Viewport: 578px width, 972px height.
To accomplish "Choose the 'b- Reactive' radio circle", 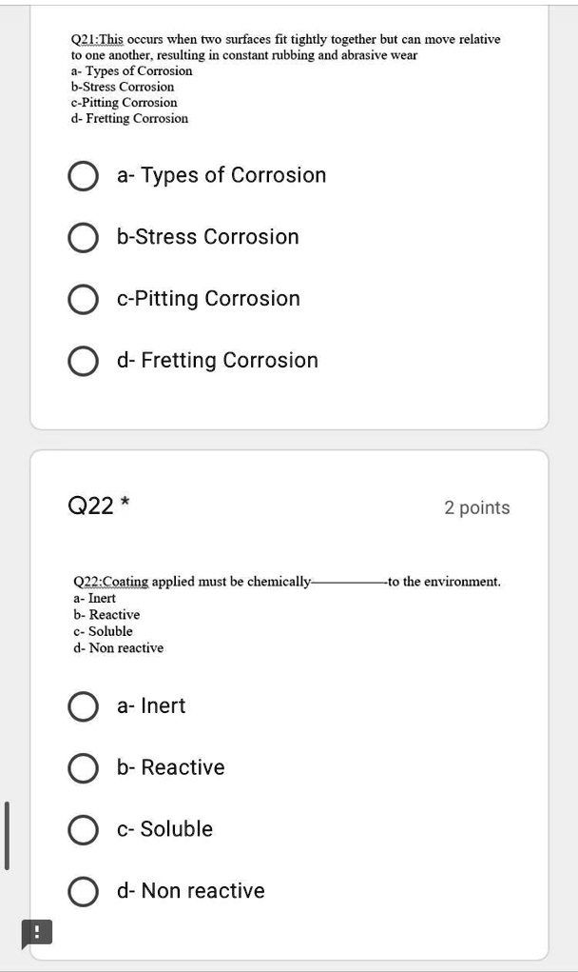I will [83, 768].
